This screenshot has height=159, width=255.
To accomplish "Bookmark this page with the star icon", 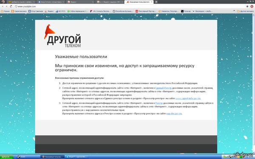I will [247, 6].
